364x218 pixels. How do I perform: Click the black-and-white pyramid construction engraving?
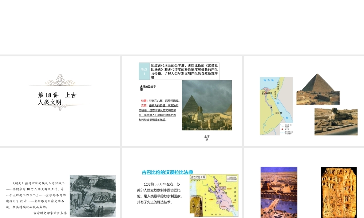point(92,196)
